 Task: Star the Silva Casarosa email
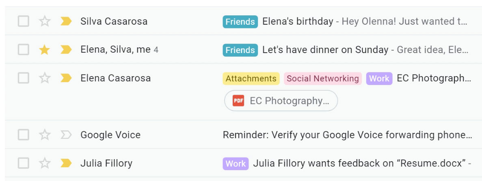(44, 21)
